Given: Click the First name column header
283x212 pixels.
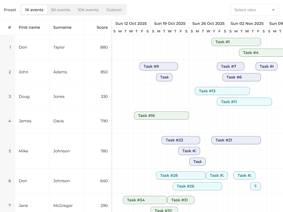Looking at the screenshot, I should coord(29,27).
